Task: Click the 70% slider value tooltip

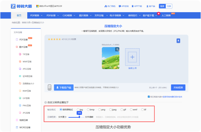Action: pyautogui.click(x=79, y=113)
